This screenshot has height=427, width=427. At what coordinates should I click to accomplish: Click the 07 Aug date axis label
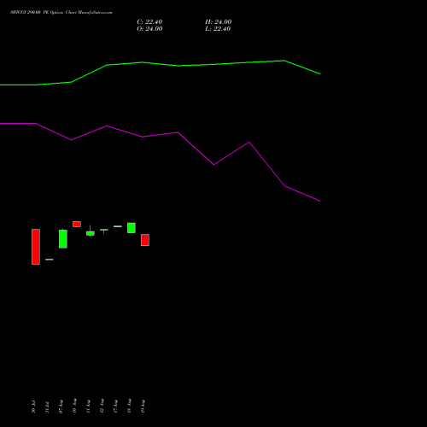[61, 407]
